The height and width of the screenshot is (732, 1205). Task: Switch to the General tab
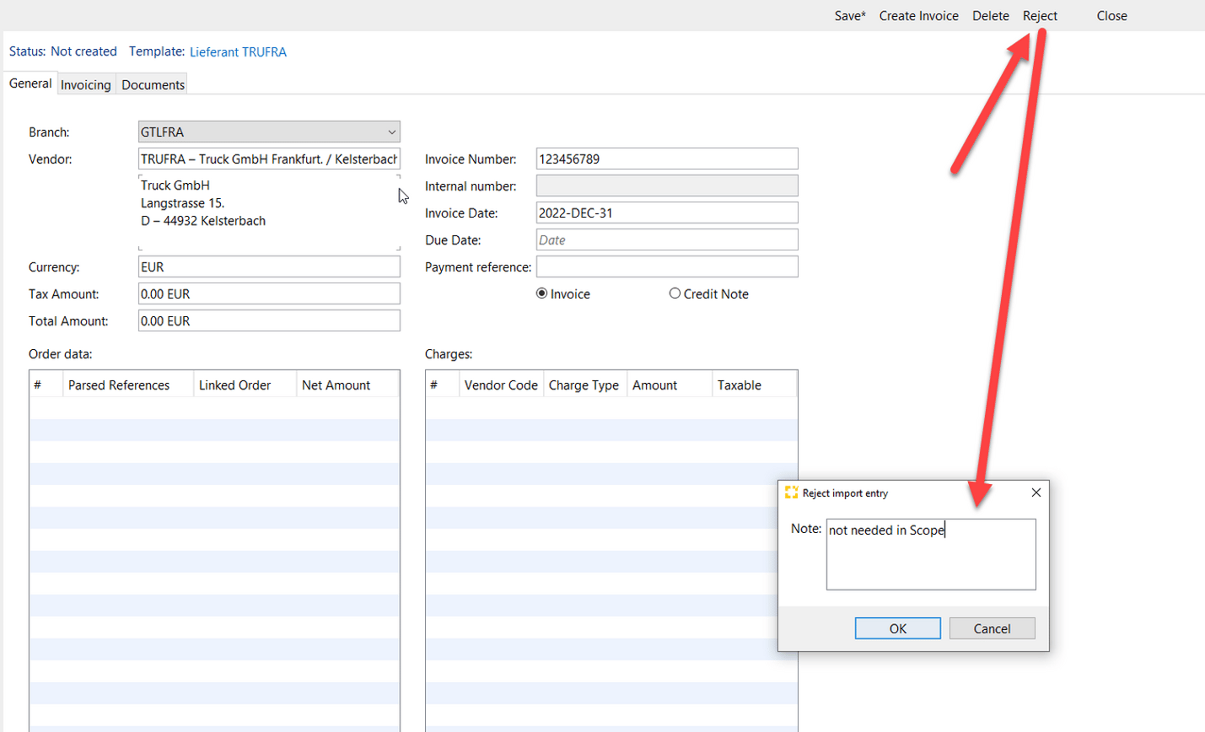click(30, 83)
